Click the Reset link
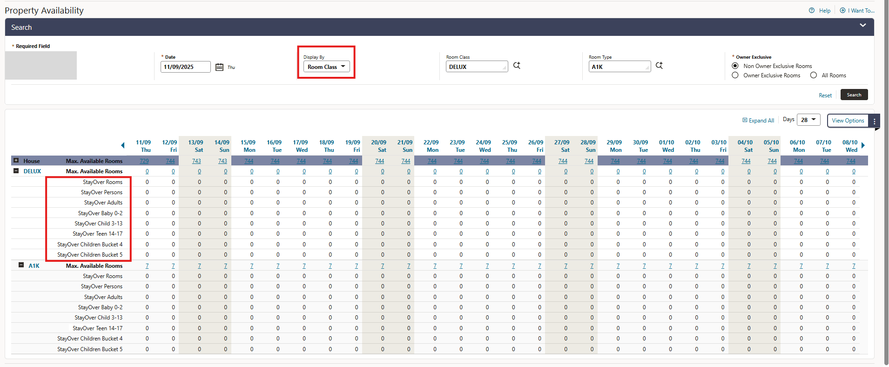Screen dimensions: 889x367 (825, 95)
